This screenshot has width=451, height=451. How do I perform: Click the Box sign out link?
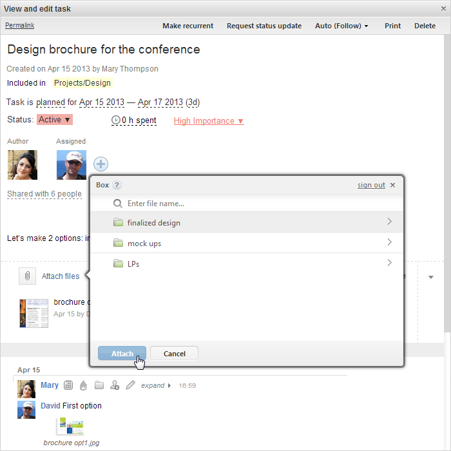(x=371, y=185)
